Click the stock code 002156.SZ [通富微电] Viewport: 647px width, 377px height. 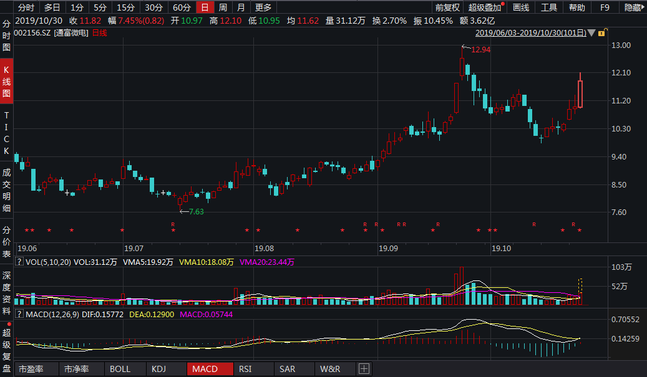point(51,33)
